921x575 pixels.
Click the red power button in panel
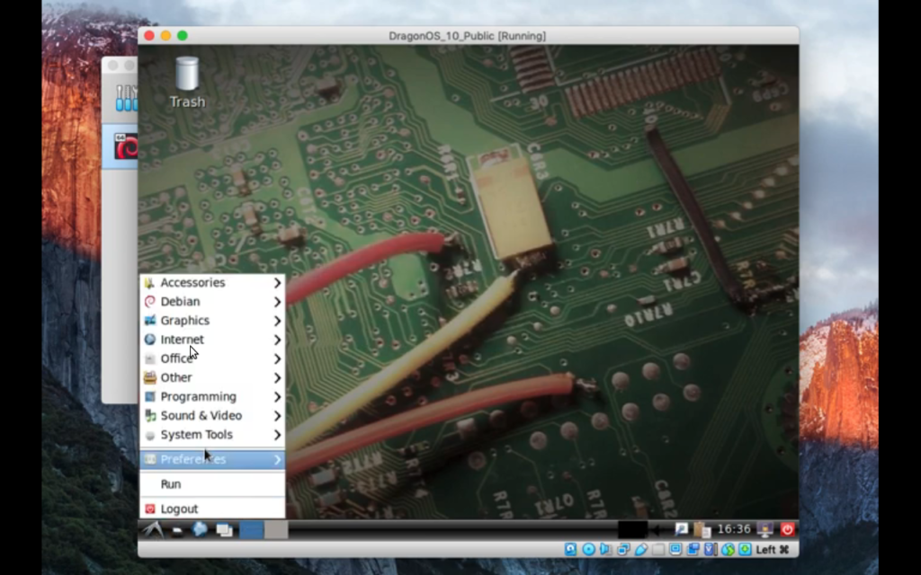[x=787, y=530]
